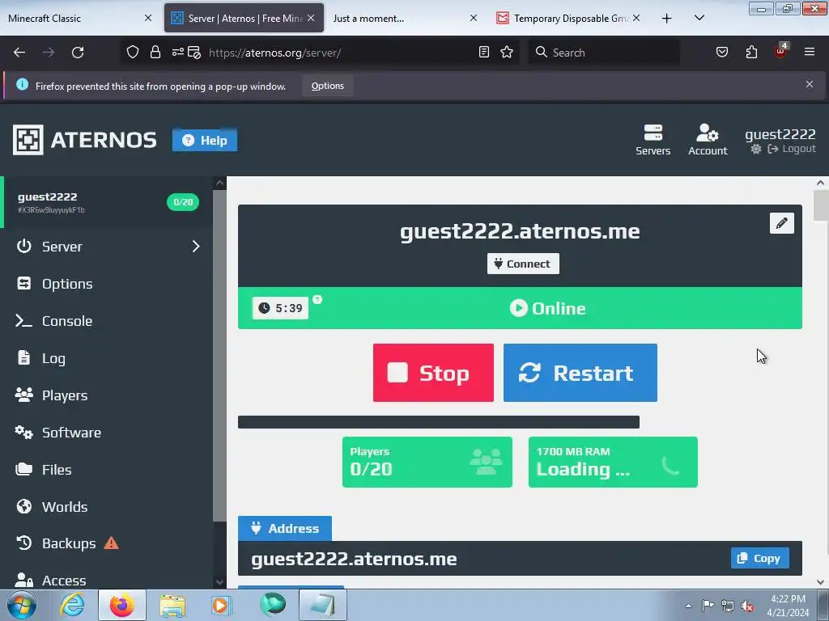Click the Aternos logo icon
829x621 pixels.
pos(28,140)
